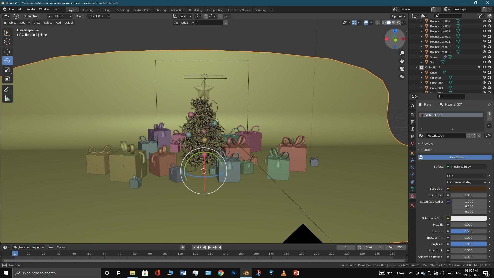Toggle camera view icon
This screenshot has height=278, width=494.
click(x=402, y=69)
